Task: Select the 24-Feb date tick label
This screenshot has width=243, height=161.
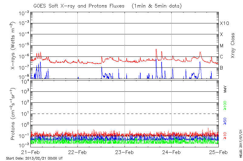Action: tap(172, 152)
